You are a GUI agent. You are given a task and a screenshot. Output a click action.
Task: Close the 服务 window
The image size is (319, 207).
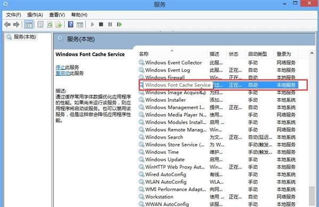point(309,3)
